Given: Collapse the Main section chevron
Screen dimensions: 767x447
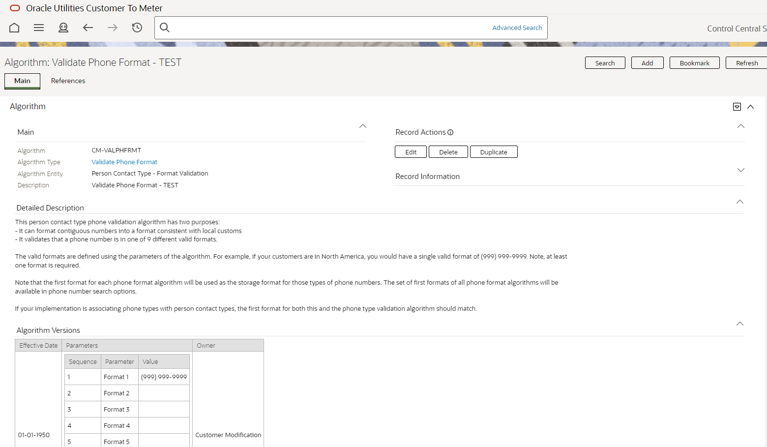Looking at the screenshot, I should point(362,126).
